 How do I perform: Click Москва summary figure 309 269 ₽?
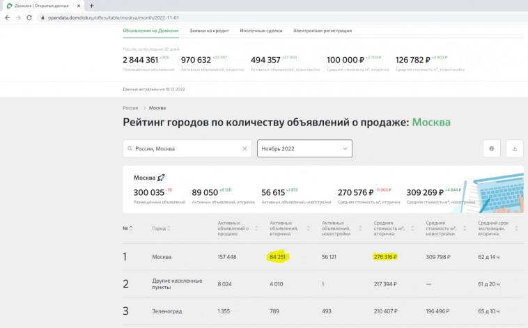(x=425, y=193)
